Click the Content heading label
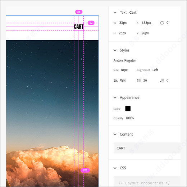 tap(126, 134)
